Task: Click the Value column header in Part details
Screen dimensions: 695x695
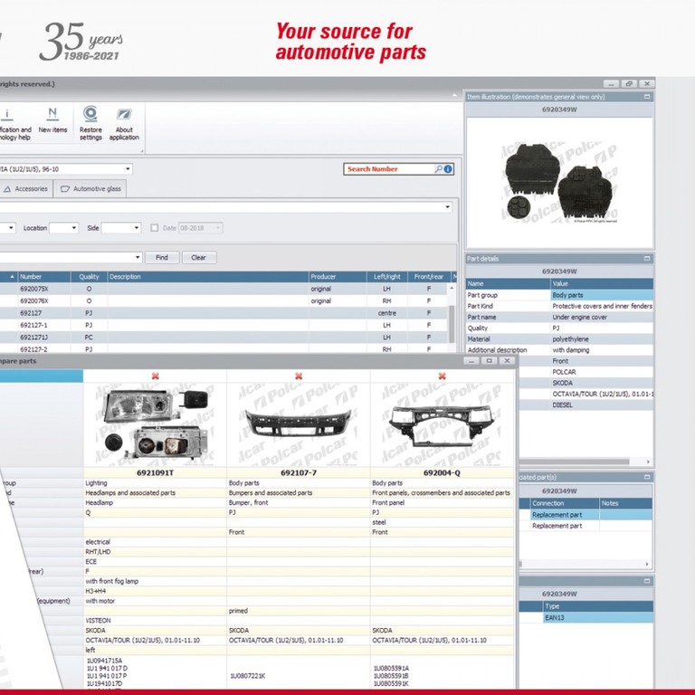Action: [602, 283]
